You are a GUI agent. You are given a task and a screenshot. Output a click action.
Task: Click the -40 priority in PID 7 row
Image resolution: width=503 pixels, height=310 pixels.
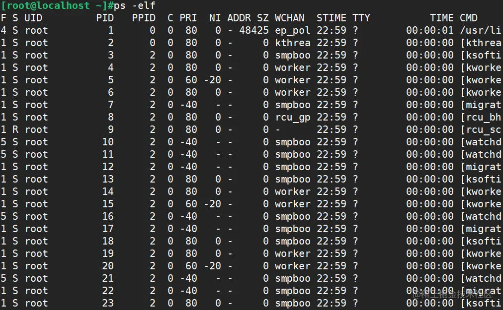point(188,105)
